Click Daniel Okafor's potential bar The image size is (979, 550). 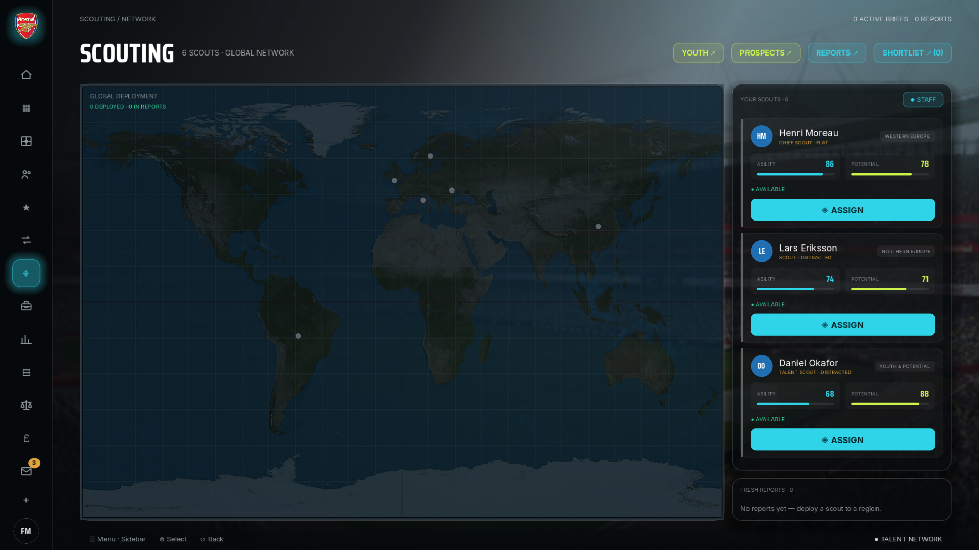(x=889, y=404)
